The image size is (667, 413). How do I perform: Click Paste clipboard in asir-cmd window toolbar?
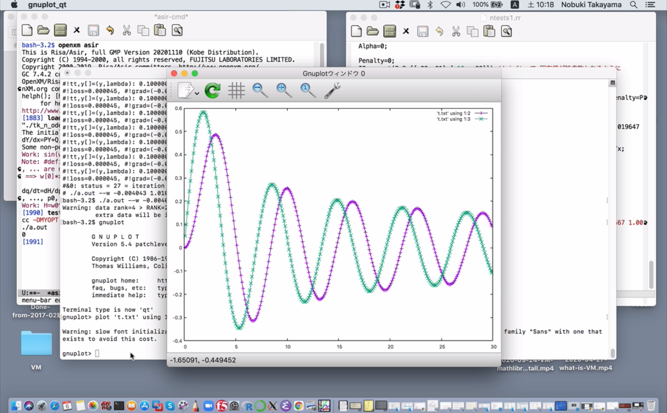tap(160, 30)
